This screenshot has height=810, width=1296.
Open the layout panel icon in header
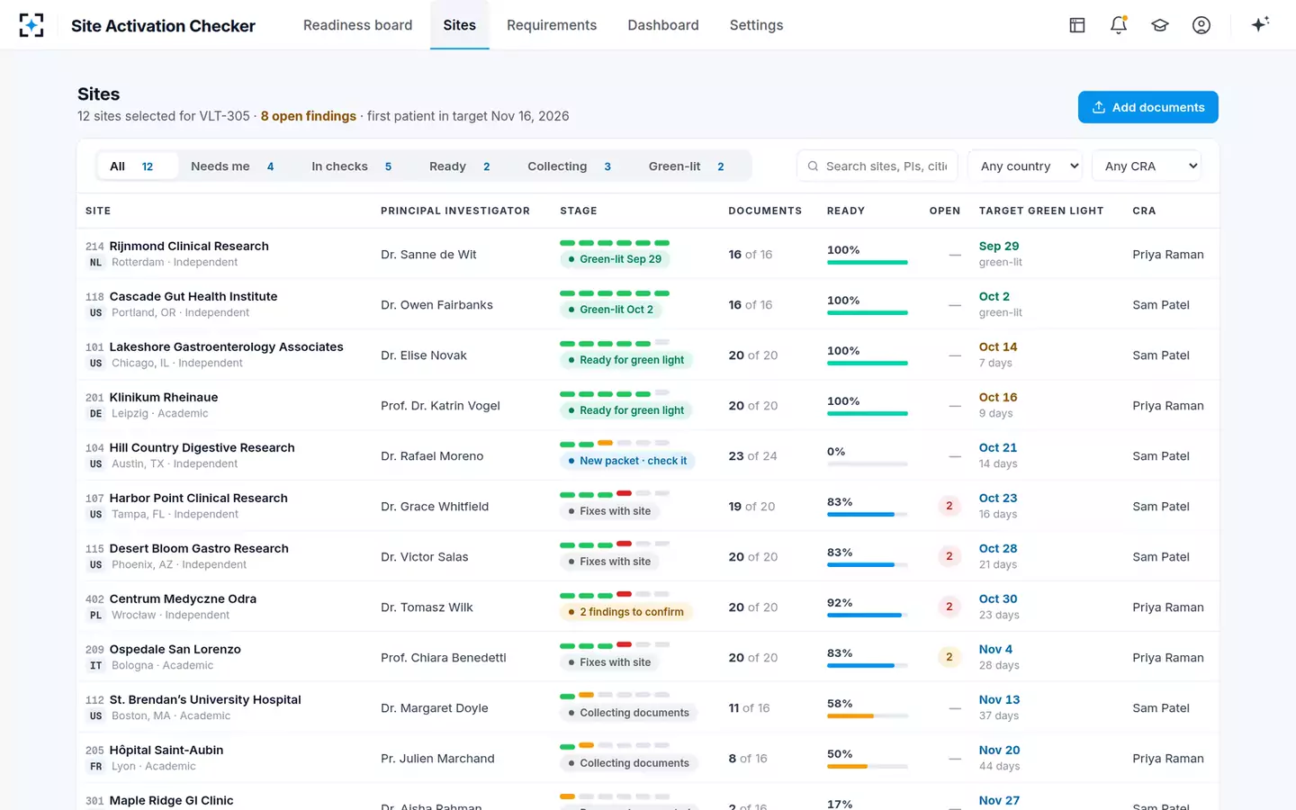1077,25
